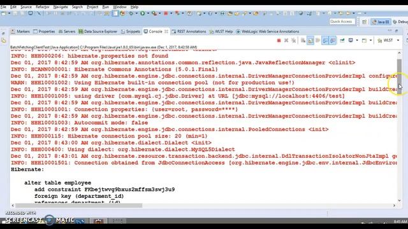Focus the Quick Access field

(x=342, y=22)
